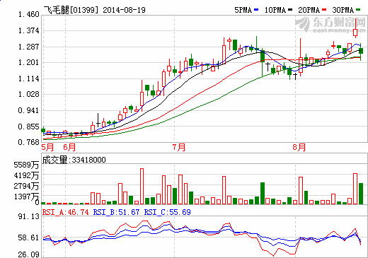This screenshot has width=368, height=258.
Task: Click the 5589万 volume axis label
Action: click(x=26, y=165)
